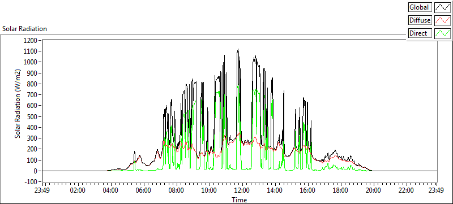This screenshot has height=204, width=453.
Task: Click the Diffuse plot legend label
Action: (x=420, y=20)
